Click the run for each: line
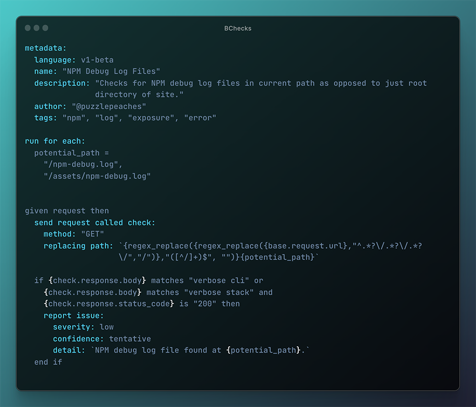 click(x=55, y=141)
